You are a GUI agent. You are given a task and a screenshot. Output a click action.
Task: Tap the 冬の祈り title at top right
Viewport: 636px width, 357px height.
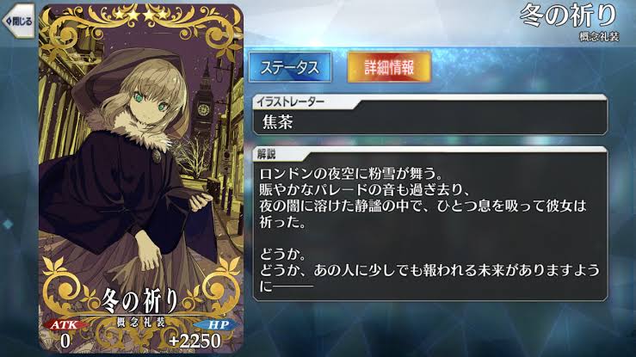(x=568, y=16)
